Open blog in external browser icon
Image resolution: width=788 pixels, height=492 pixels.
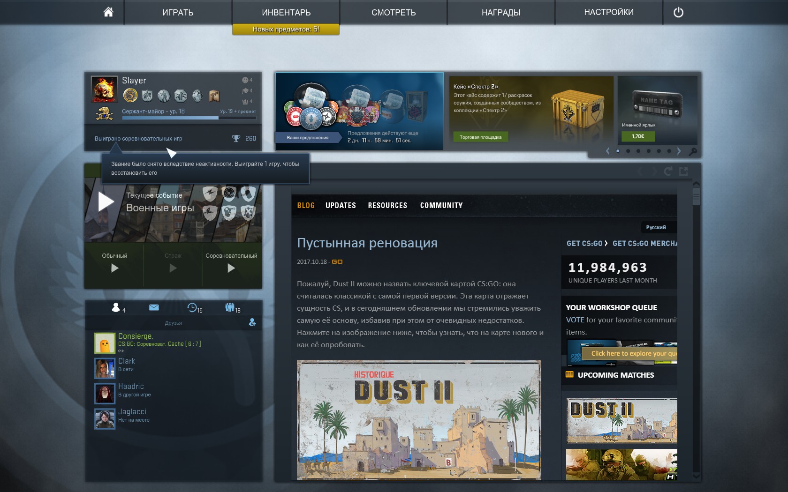point(684,171)
